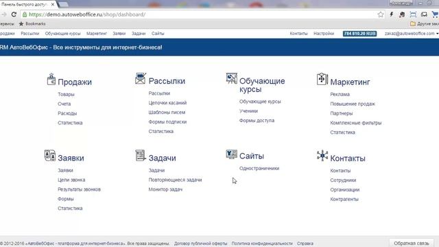Open Настройки in the top menu
Viewport: 439px width, 247px height.
[x=324, y=34]
